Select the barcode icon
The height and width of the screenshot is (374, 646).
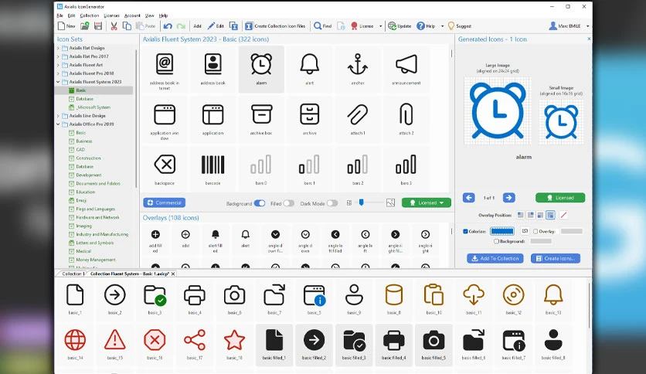(213, 169)
